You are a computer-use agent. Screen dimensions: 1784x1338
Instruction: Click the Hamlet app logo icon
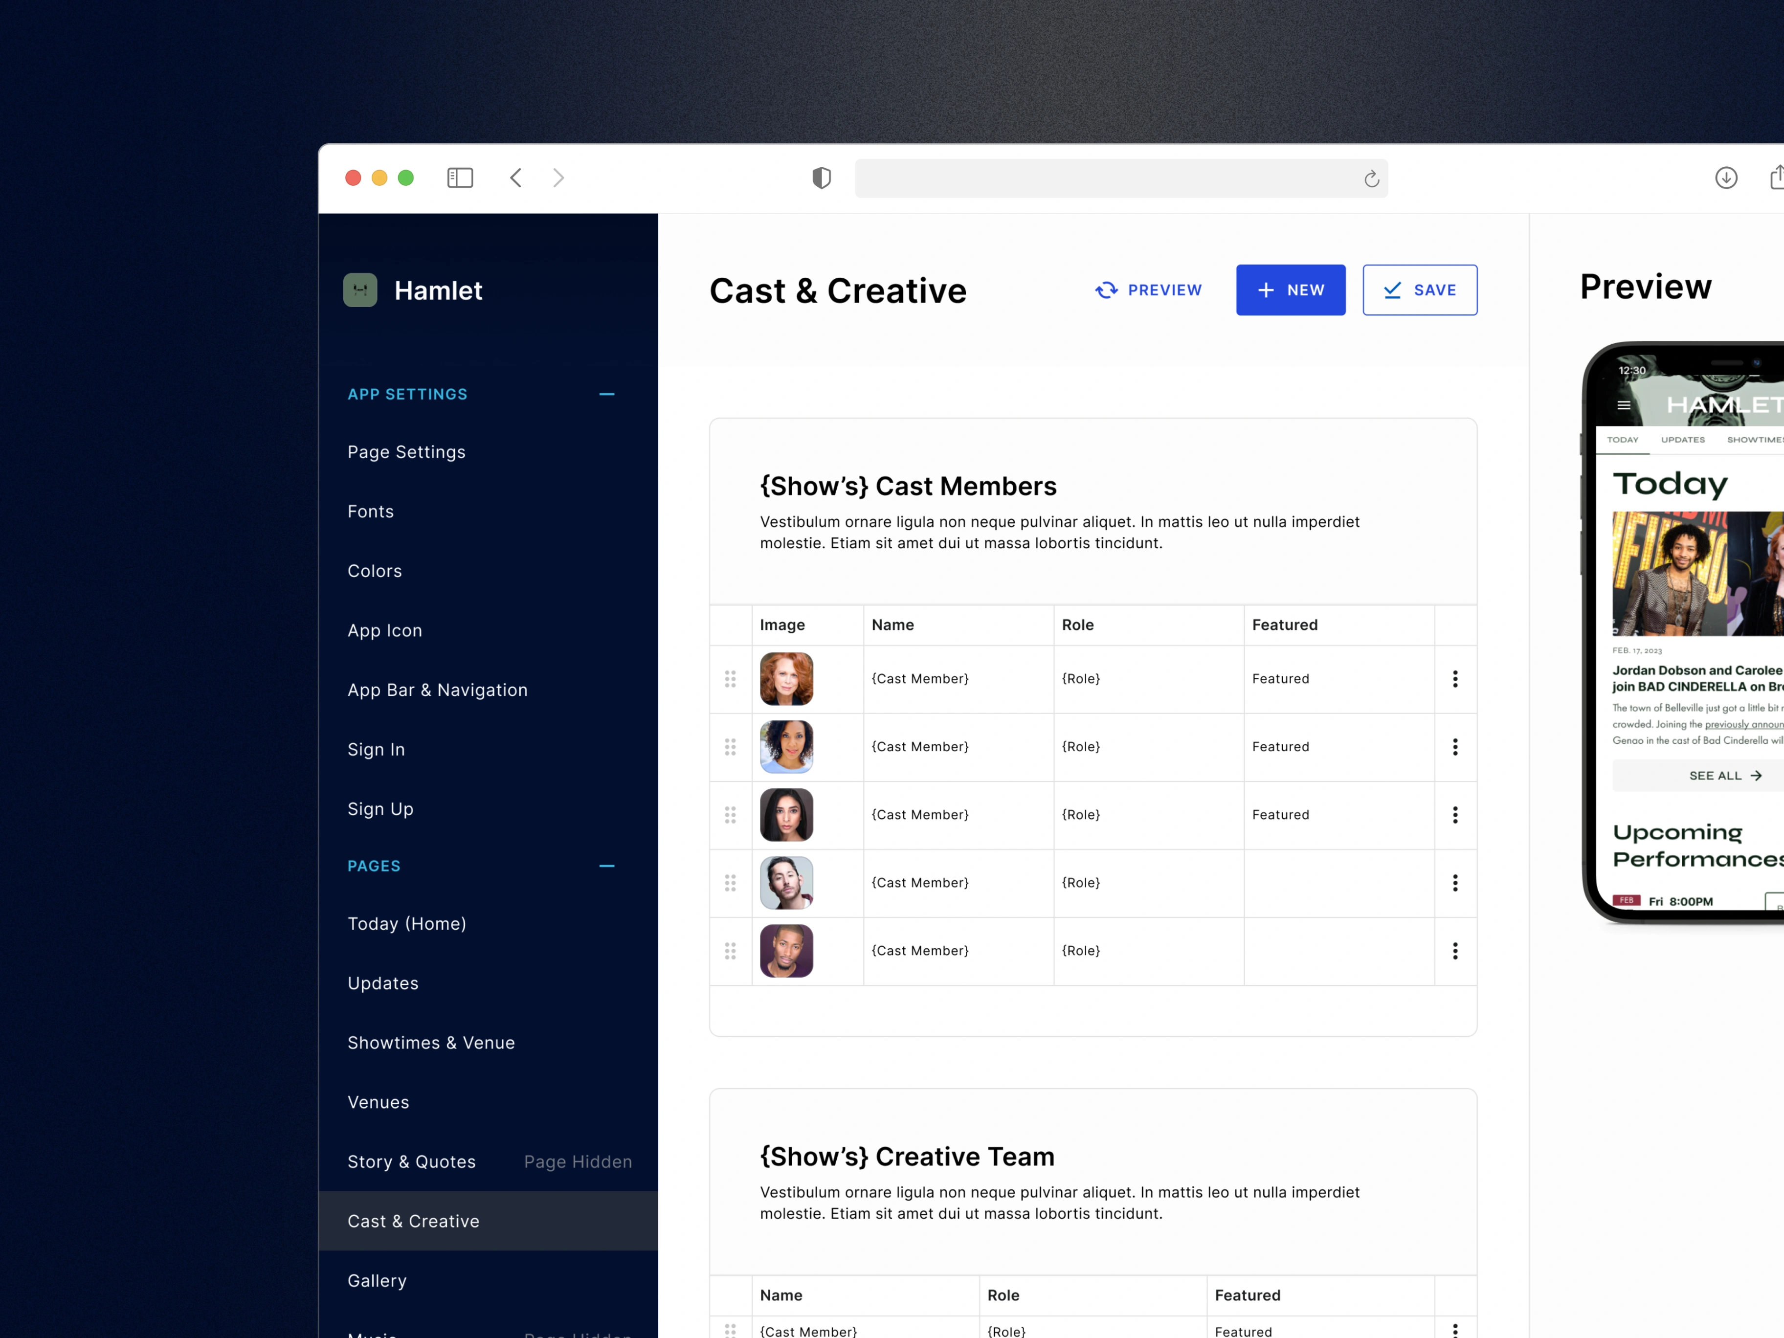pos(360,290)
